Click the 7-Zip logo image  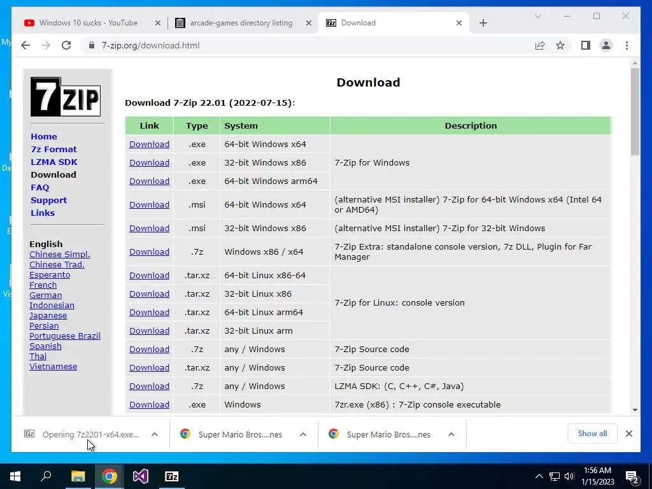(66, 97)
